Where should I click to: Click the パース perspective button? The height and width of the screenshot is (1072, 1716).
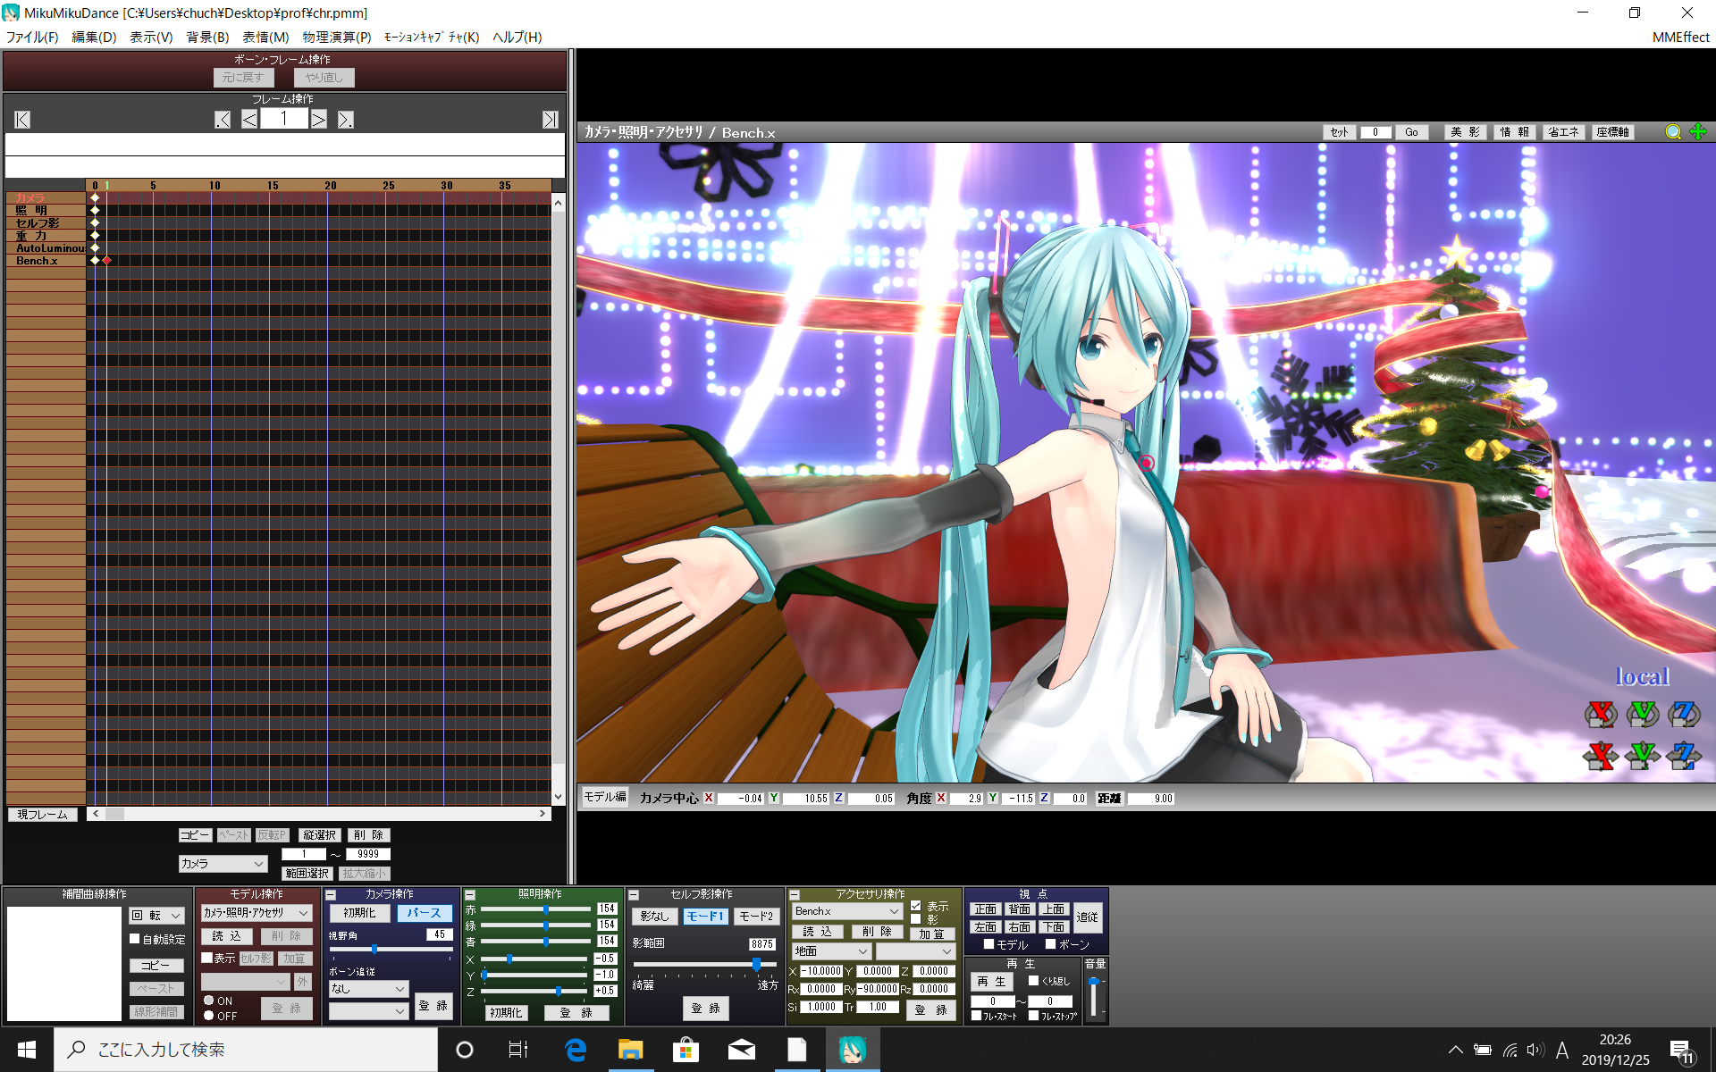pos(424,913)
